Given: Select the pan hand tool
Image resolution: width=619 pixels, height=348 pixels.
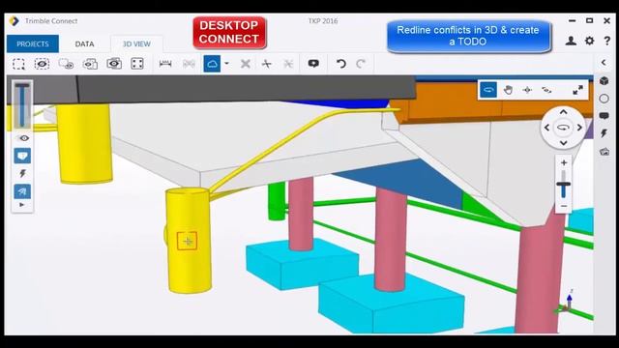Looking at the screenshot, I should point(508,90).
